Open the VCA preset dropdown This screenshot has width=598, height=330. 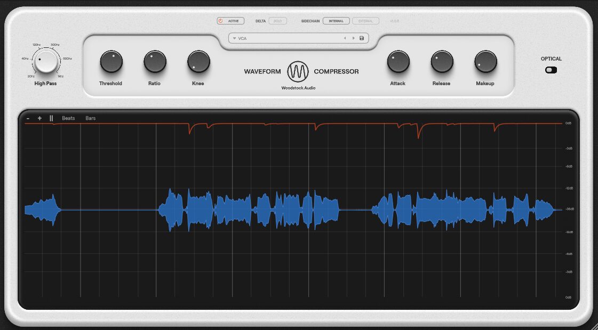click(x=288, y=38)
